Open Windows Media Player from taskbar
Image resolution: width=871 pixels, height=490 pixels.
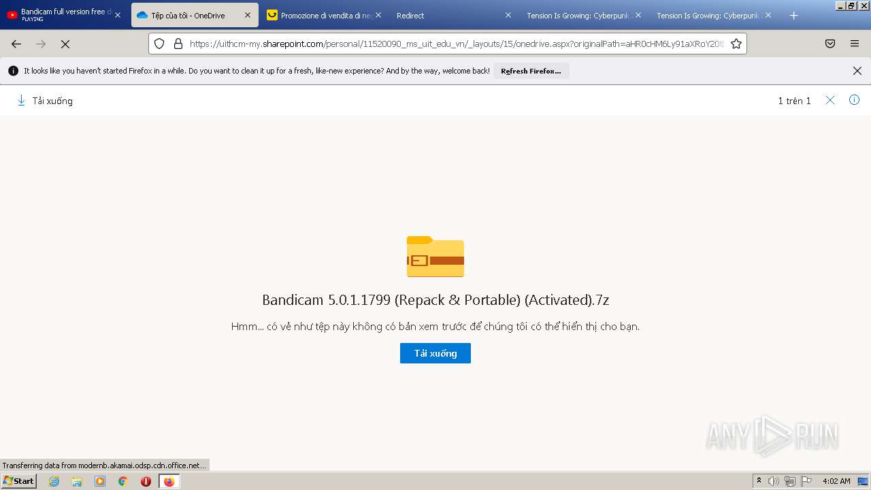tap(100, 481)
